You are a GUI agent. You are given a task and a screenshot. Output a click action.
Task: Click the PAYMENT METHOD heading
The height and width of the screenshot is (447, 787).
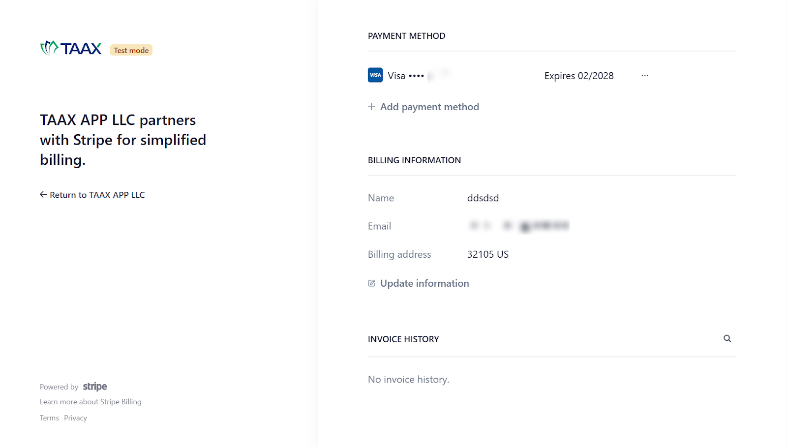[407, 36]
